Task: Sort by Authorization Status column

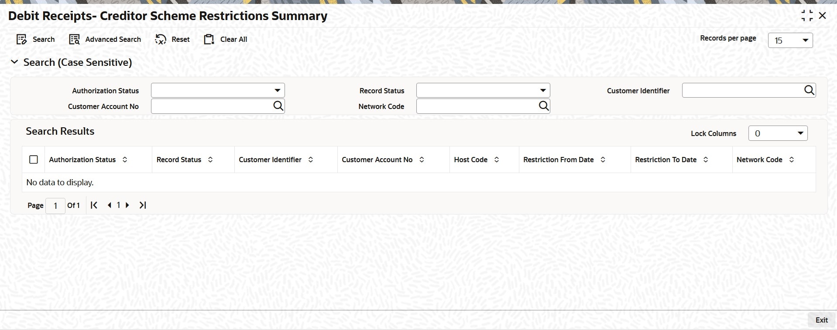Action: (x=125, y=160)
